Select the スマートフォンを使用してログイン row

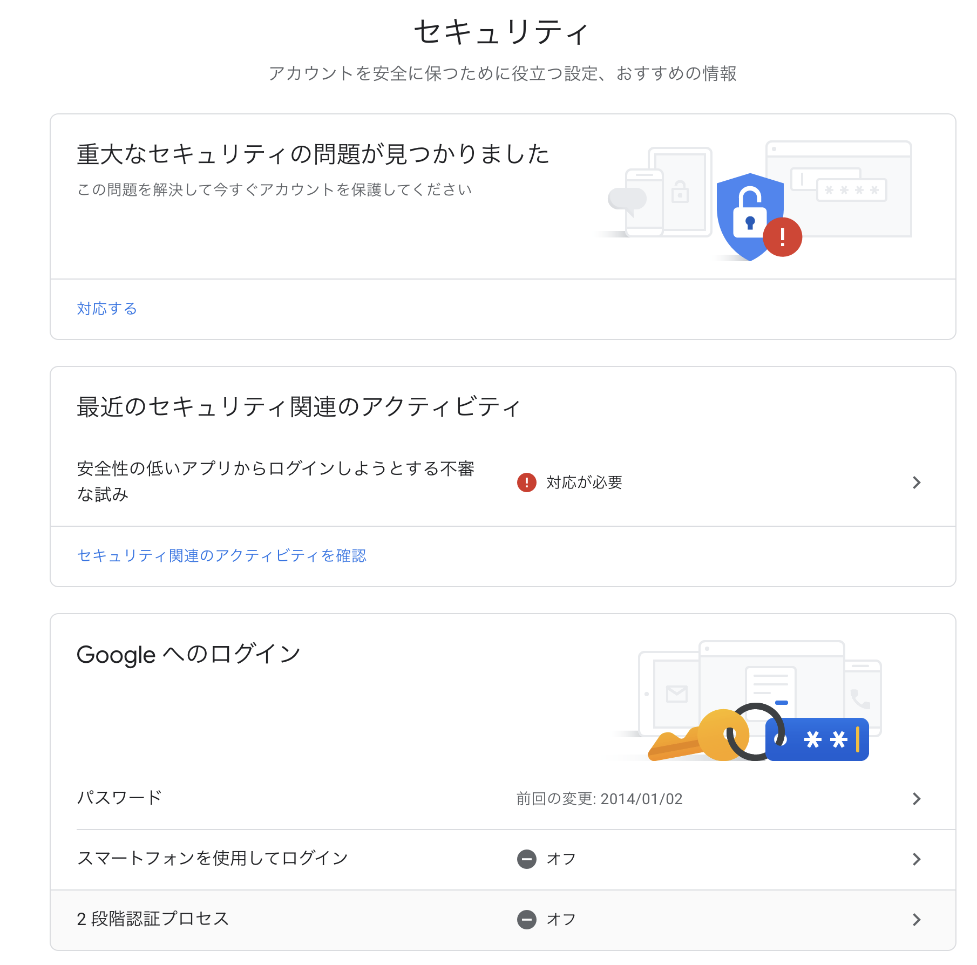click(x=213, y=859)
